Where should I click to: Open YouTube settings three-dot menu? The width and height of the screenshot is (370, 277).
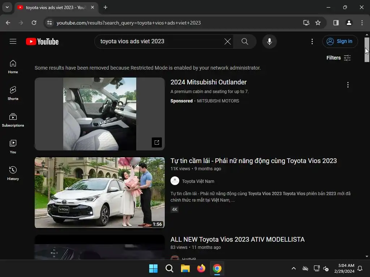(x=312, y=41)
